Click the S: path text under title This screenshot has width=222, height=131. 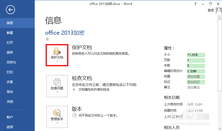[48, 39]
